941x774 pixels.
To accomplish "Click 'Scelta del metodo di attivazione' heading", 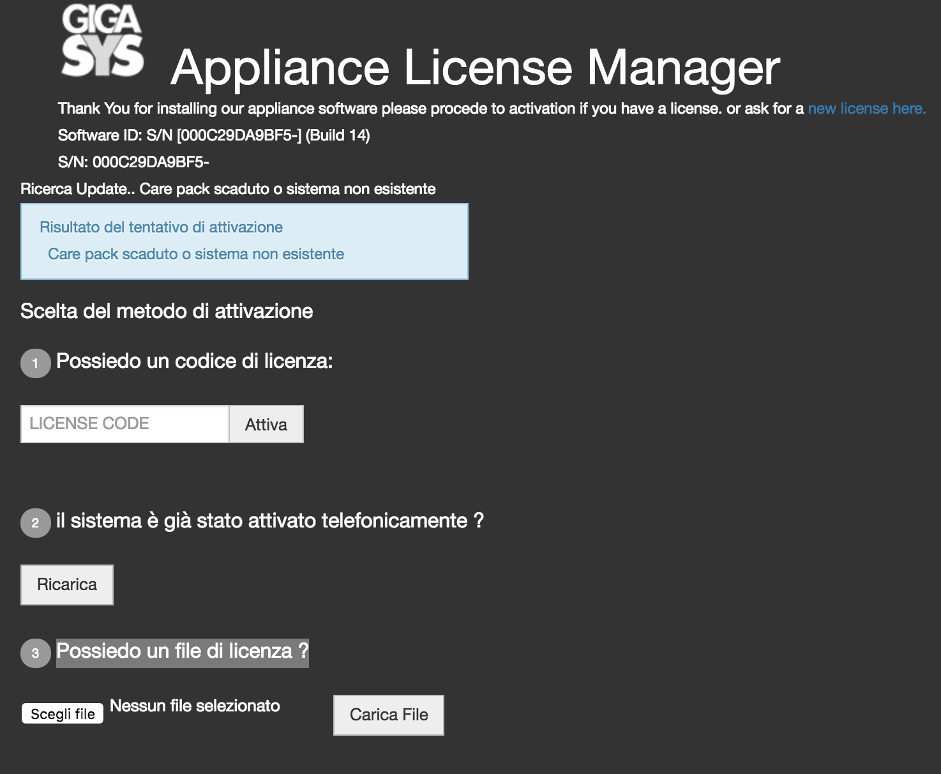I will pos(167,311).
